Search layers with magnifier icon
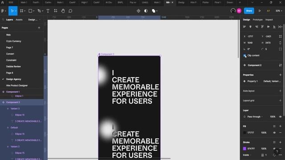 click(x=3, y=20)
